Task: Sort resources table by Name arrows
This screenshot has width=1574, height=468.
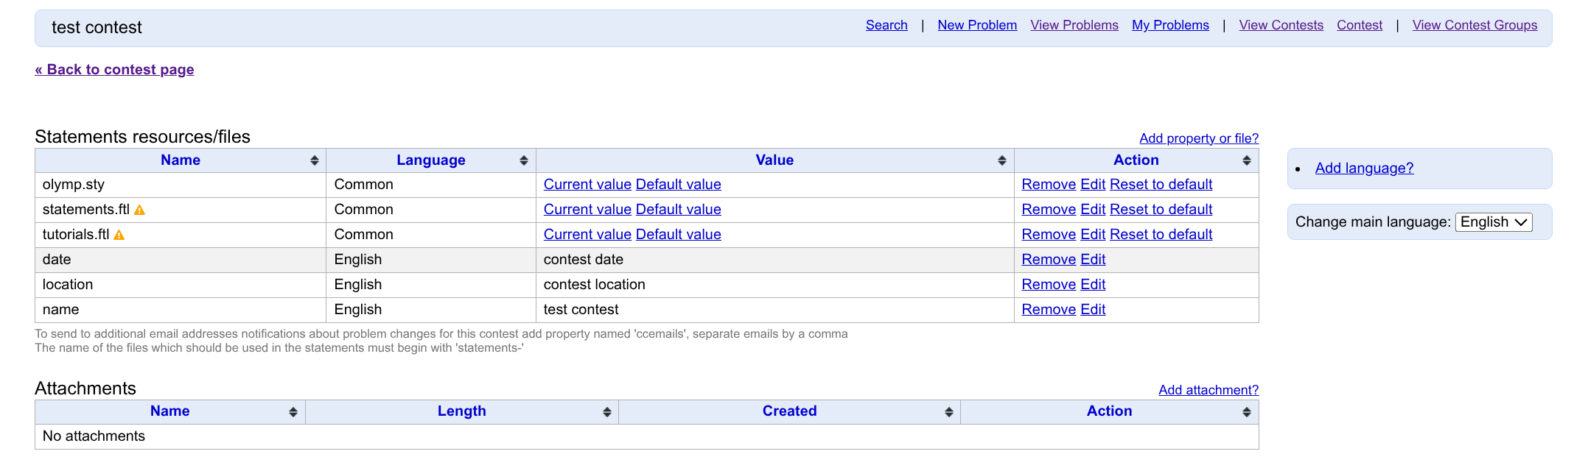Action: (315, 160)
